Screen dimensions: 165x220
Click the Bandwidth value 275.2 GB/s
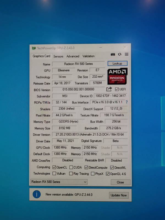coord(114,128)
